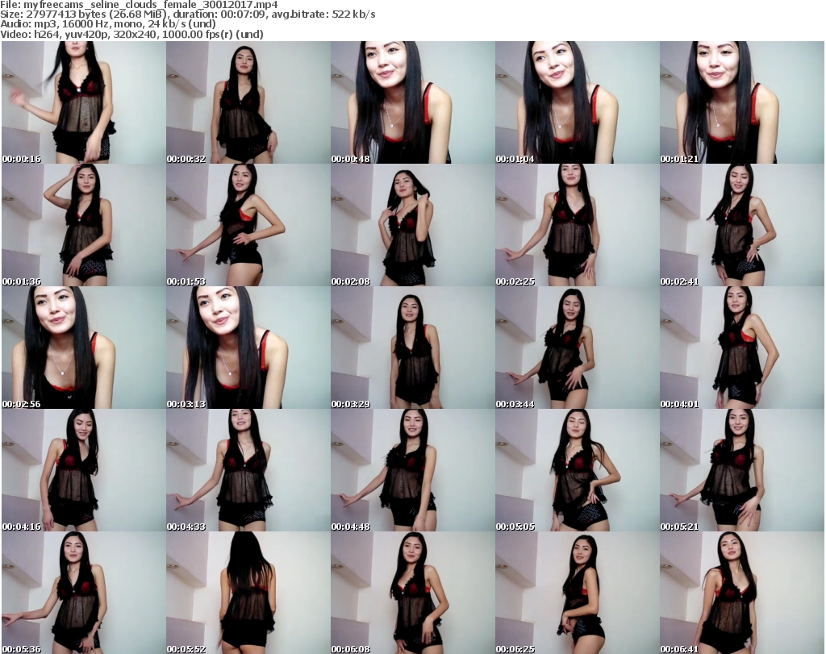
Task: Select the thumbnail stamped 00:06:41
Action: [742, 593]
